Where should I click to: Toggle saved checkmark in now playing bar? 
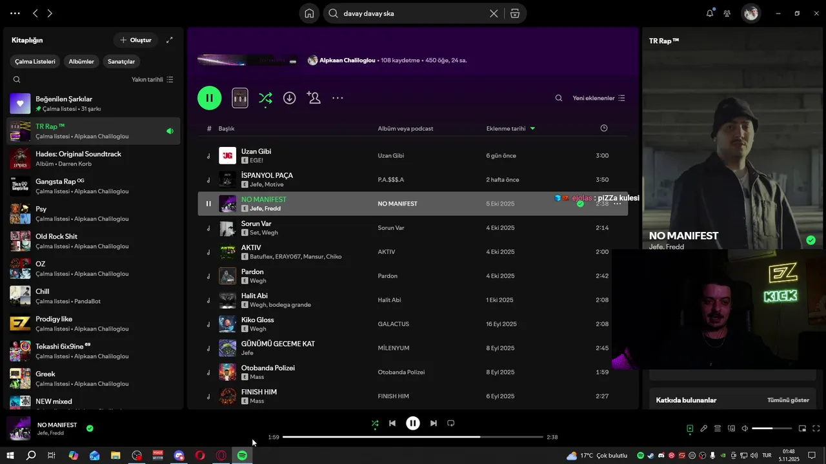click(x=90, y=428)
